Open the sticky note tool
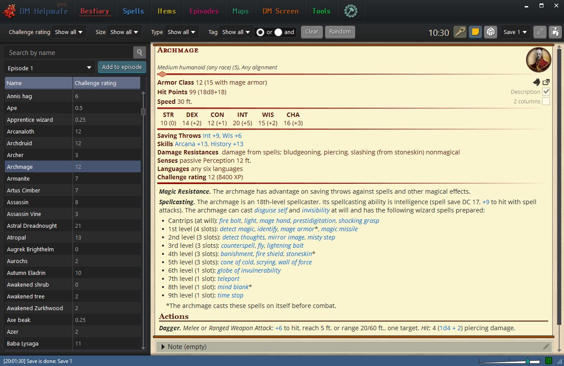 coord(475,32)
